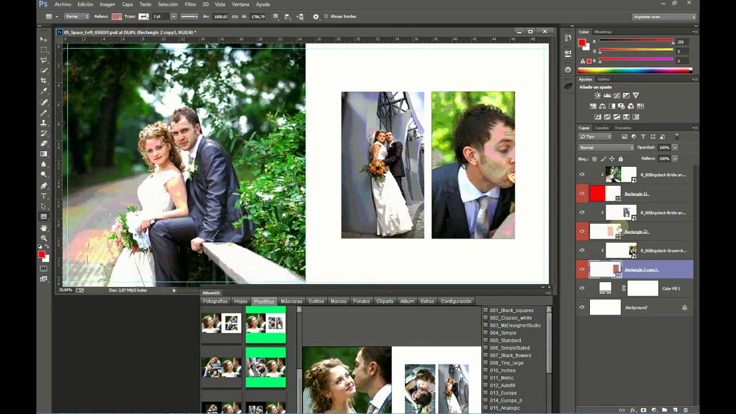Hide the Rectangle 22 layer
The width and height of the screenshot is (736, 414).
pyautogui.click(x=582, y=232)
